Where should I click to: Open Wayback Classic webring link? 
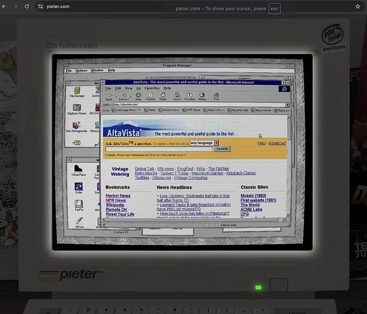[x=241, y=173]
